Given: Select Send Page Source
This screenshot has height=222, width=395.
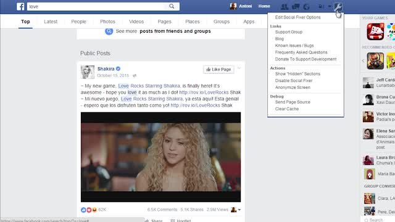Looking at the screenshot, I should click(293, 102).
